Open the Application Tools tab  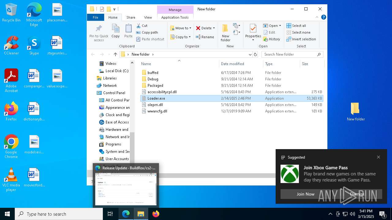(175, 17)
